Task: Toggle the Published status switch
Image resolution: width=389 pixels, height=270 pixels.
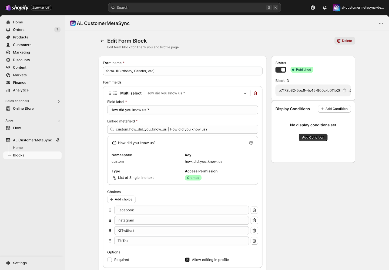Action: click(281, 70)
